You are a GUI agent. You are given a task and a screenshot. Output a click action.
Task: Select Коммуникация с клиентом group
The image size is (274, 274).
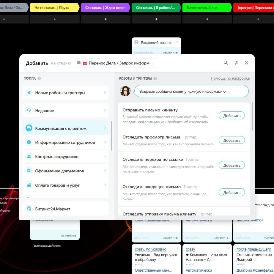point(66,128)
